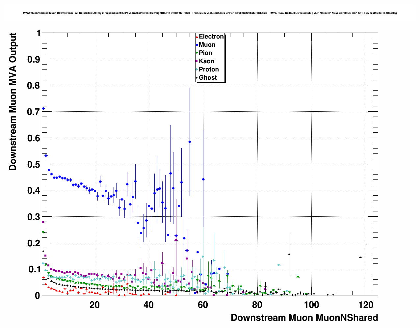The height and width of the screenshot is (328, 420).
Task: Click the highest blue muon point near 0.71
Action: pyautogui.click(x=43, y=109)
